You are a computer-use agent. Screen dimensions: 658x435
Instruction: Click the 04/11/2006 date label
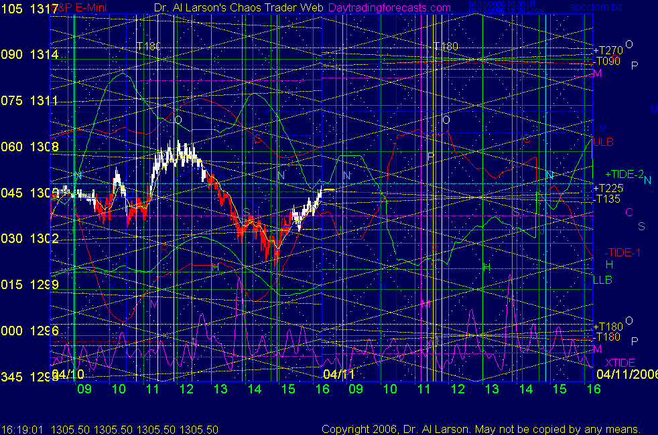click(x=627, y=374)
